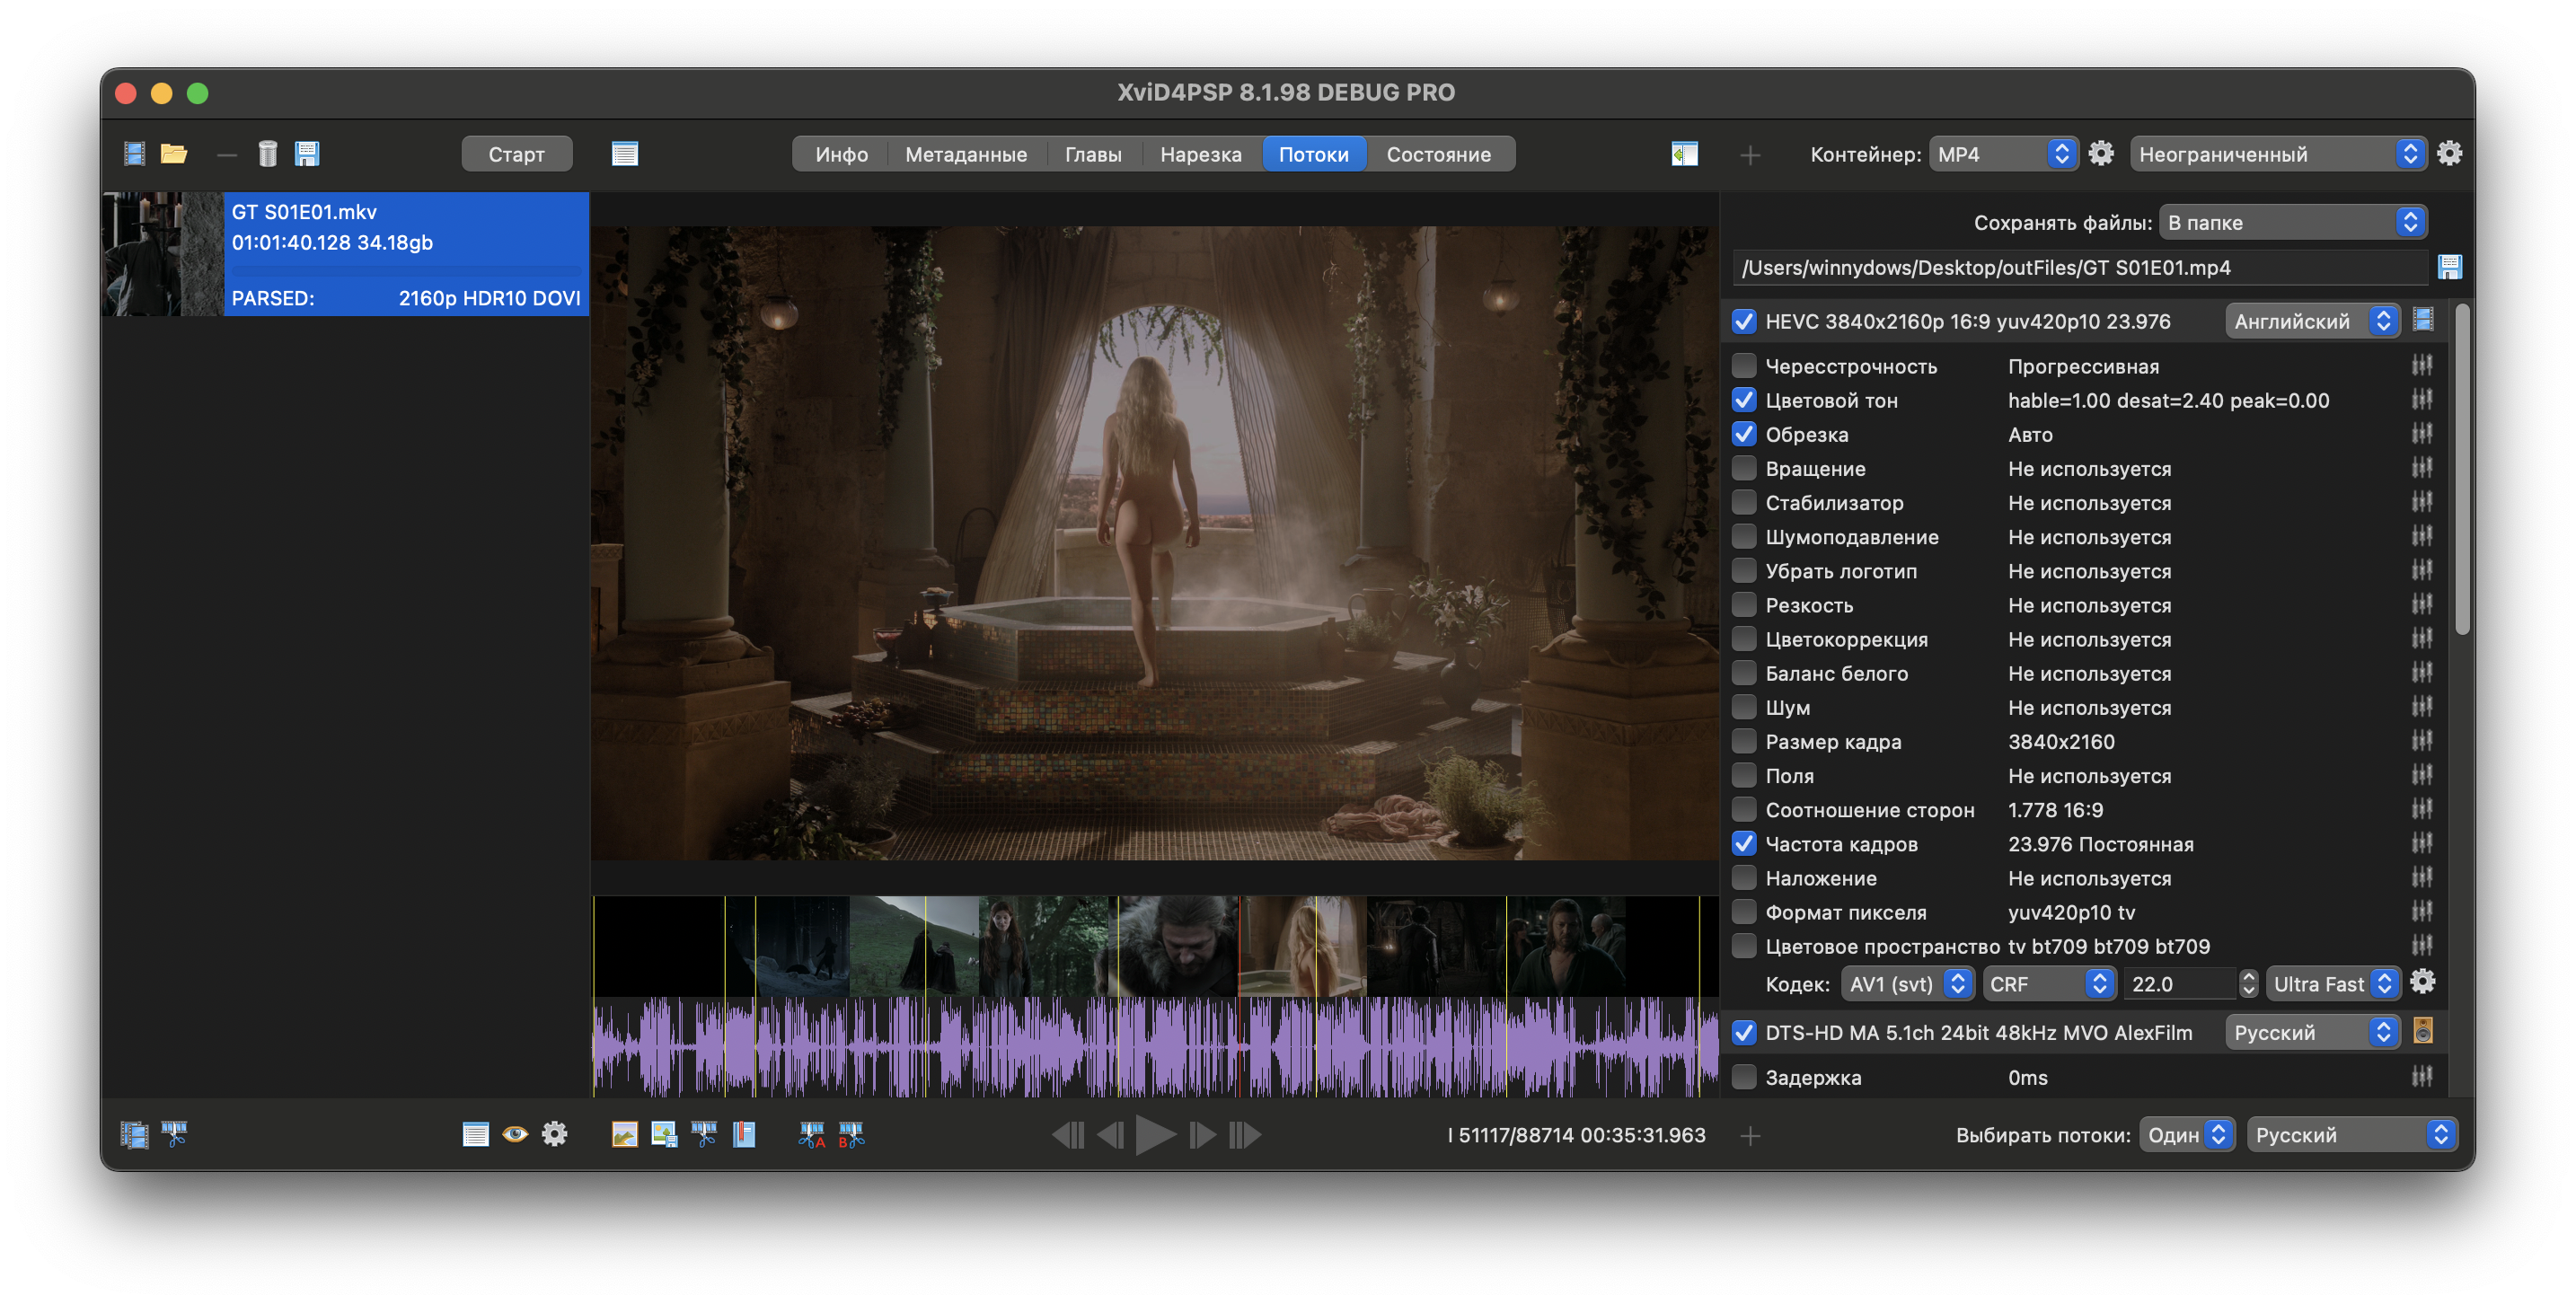The width and height of the screenshot is (2576, 1304).
Task: Click the list view icon beside Старт
Action: point(625,154)
